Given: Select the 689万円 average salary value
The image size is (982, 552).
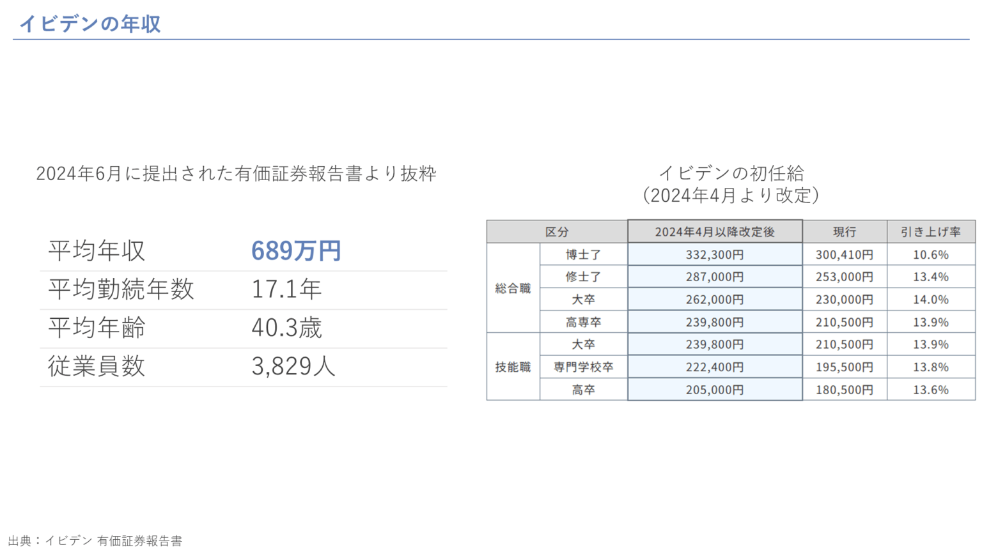Looking at the screenshot, I should click(x=296, y=250).
